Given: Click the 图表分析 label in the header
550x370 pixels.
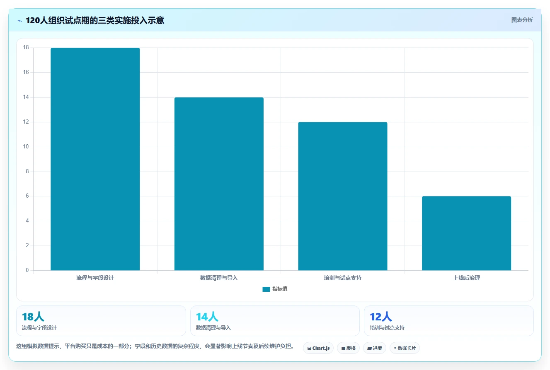Looking at the screenshot, I should coord(522,20).
